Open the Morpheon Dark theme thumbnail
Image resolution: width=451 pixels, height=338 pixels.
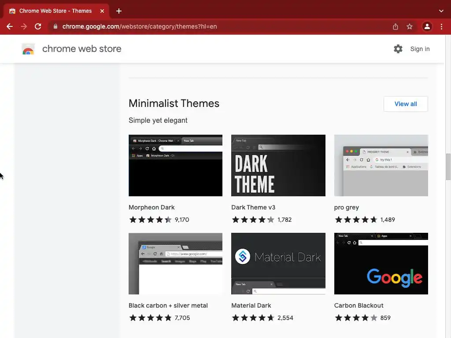(175, 165)
